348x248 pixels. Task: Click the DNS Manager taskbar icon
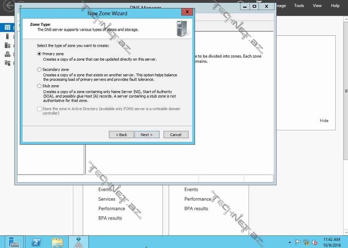pos(78,242)
